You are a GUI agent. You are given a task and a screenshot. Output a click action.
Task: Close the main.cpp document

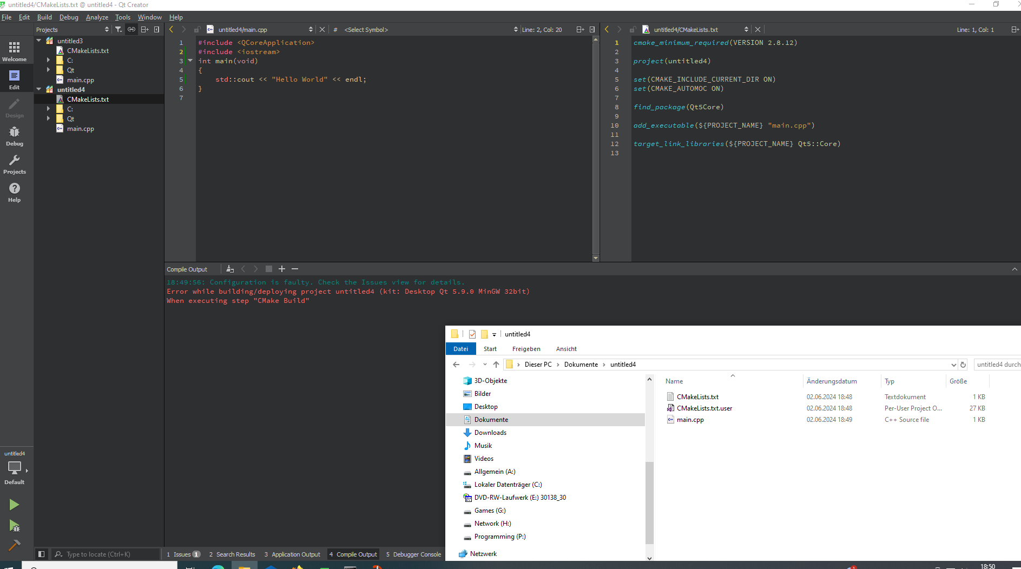[322, 30]
